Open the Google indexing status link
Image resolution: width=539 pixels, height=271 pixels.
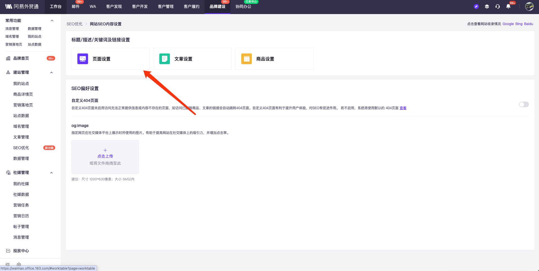508,24
